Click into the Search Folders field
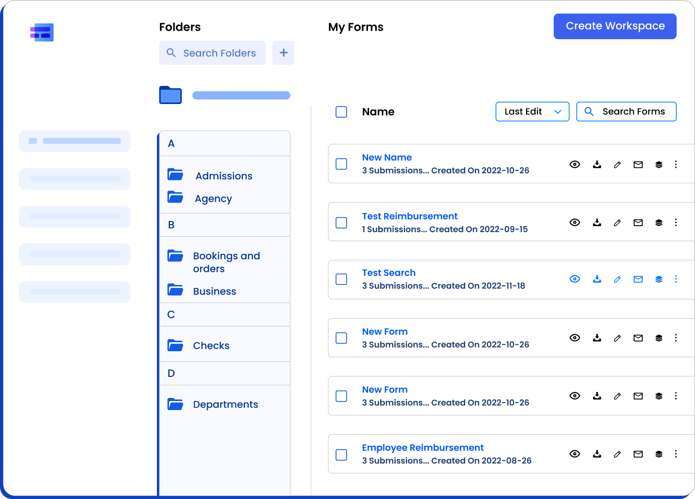 click(x=212, y=53)
